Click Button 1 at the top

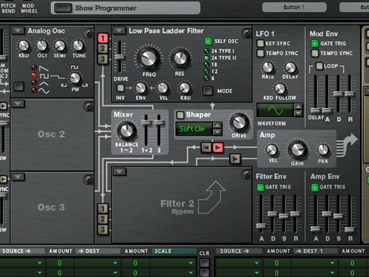(x=295, y=7)
